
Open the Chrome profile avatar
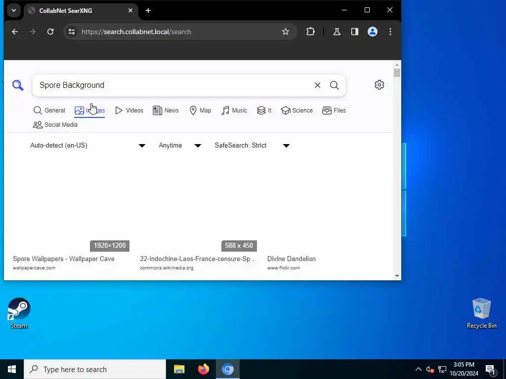click(373, 32)
